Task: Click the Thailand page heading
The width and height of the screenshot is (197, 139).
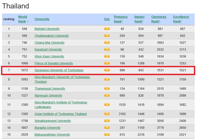Action: coord(16,6)
